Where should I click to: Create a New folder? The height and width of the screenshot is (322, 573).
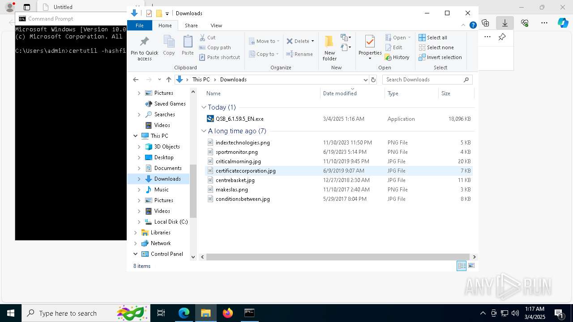click(x=329, y=48)
